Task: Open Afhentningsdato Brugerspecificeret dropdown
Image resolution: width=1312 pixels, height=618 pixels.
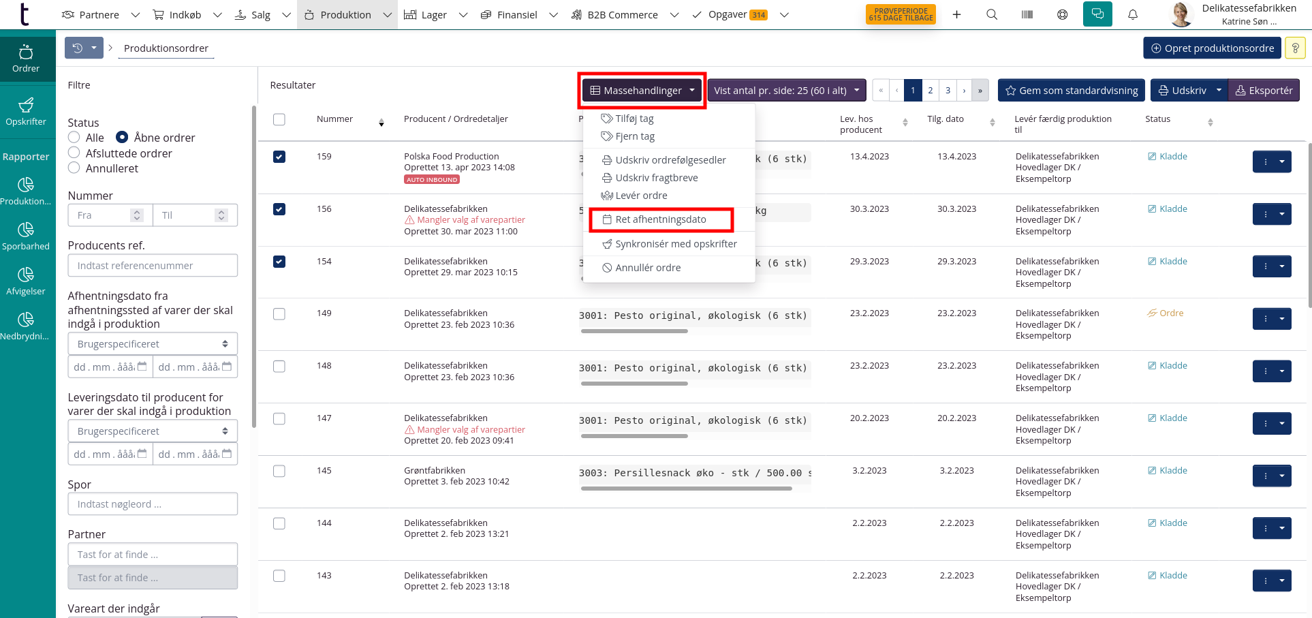Action: [x=153, y=344]
